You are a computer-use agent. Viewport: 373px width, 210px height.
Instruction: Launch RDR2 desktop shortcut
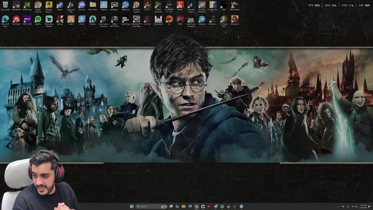(x=180, y=20)
